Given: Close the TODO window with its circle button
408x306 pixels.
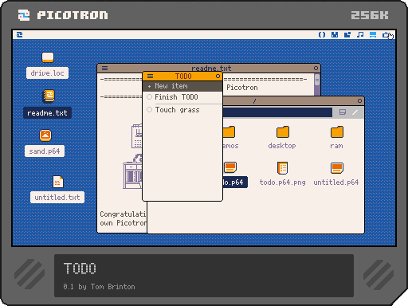Looking at the screenshot, I should [x=218, y=76].
